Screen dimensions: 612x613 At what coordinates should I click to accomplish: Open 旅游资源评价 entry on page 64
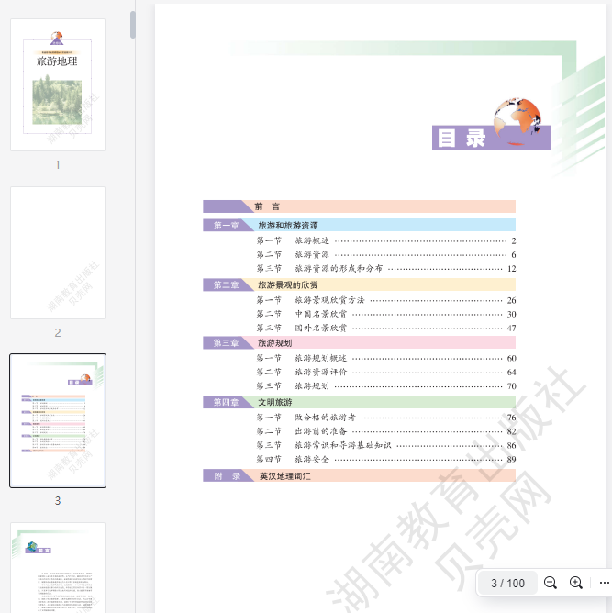(320, 372)
